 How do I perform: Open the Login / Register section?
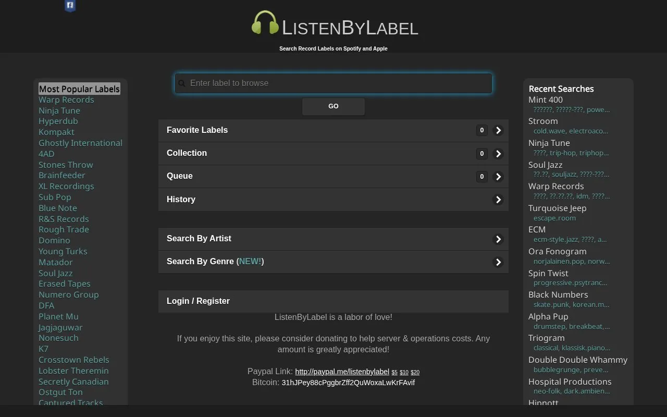tap(333, 301)
